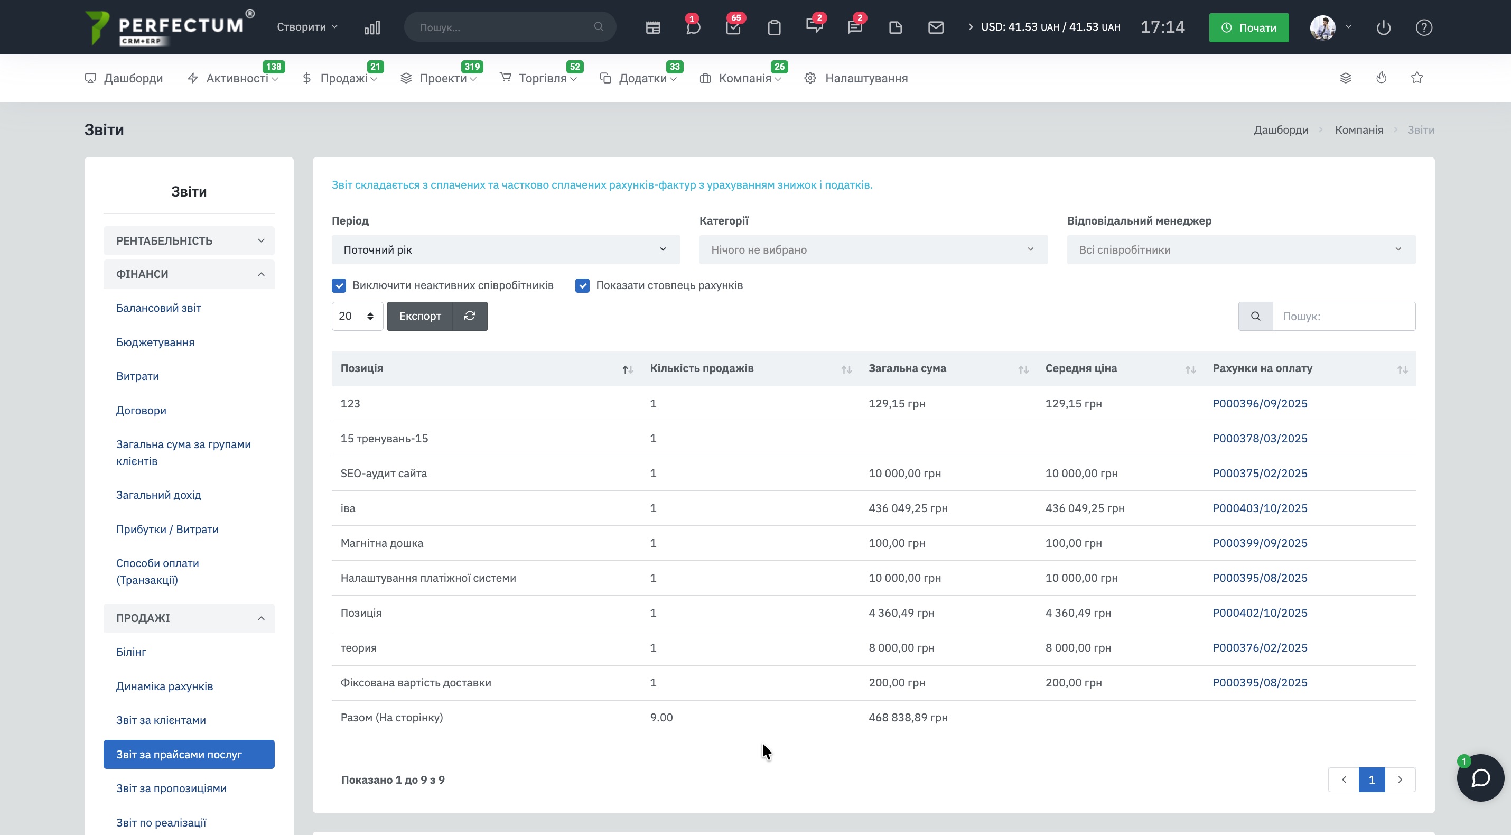Open the live chat bubble widget
Image resolution: width=1511 pixels, height=835 pixels.
[x=1480, y=778]
